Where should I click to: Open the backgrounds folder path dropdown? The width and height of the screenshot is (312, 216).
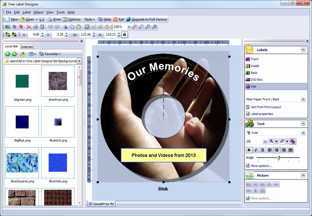[80, 61]
